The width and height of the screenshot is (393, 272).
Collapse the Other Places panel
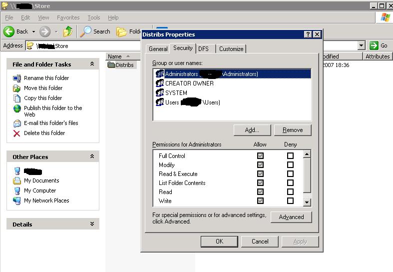92,156
